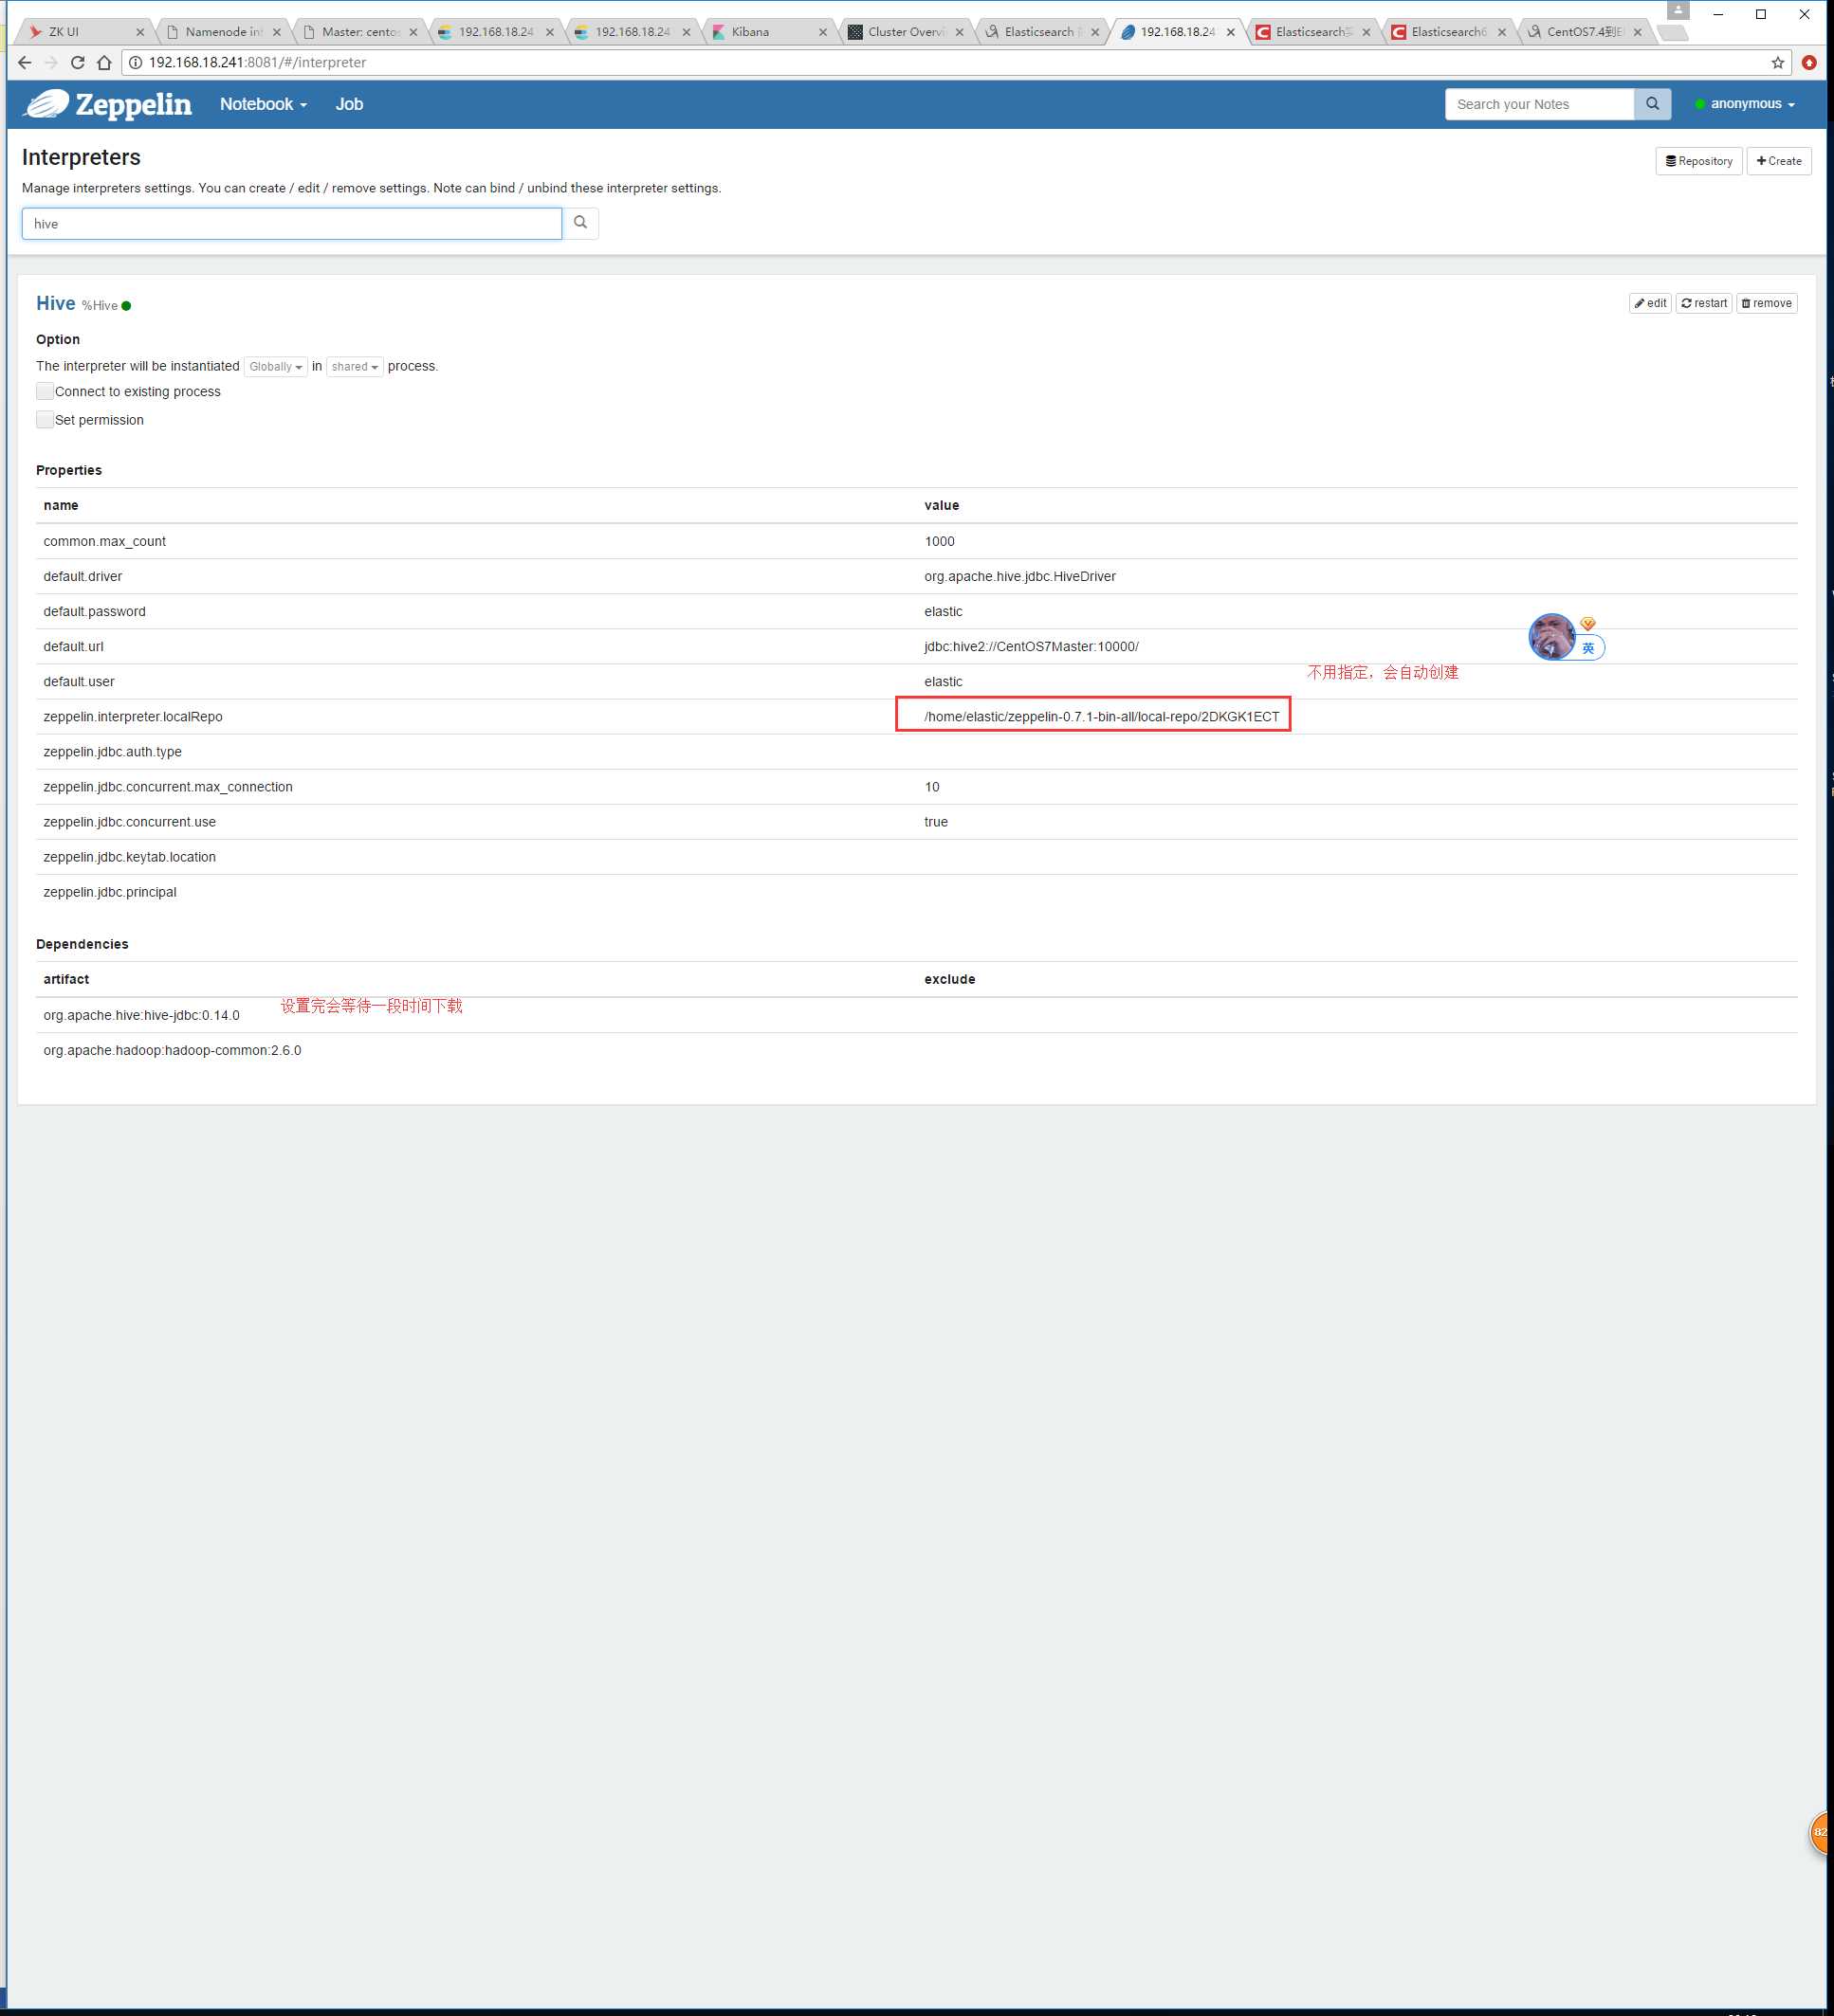
Task: Select the jdbc:hive2://CentOS7Master:10000/ value
Action: tap(1031, 646)
